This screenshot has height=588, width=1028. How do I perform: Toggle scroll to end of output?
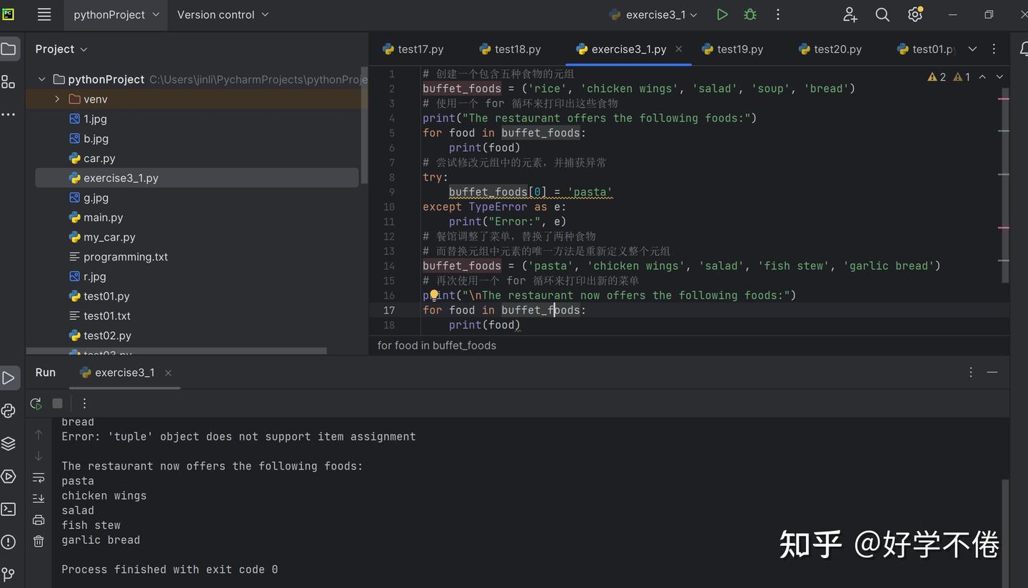point(39,498)
